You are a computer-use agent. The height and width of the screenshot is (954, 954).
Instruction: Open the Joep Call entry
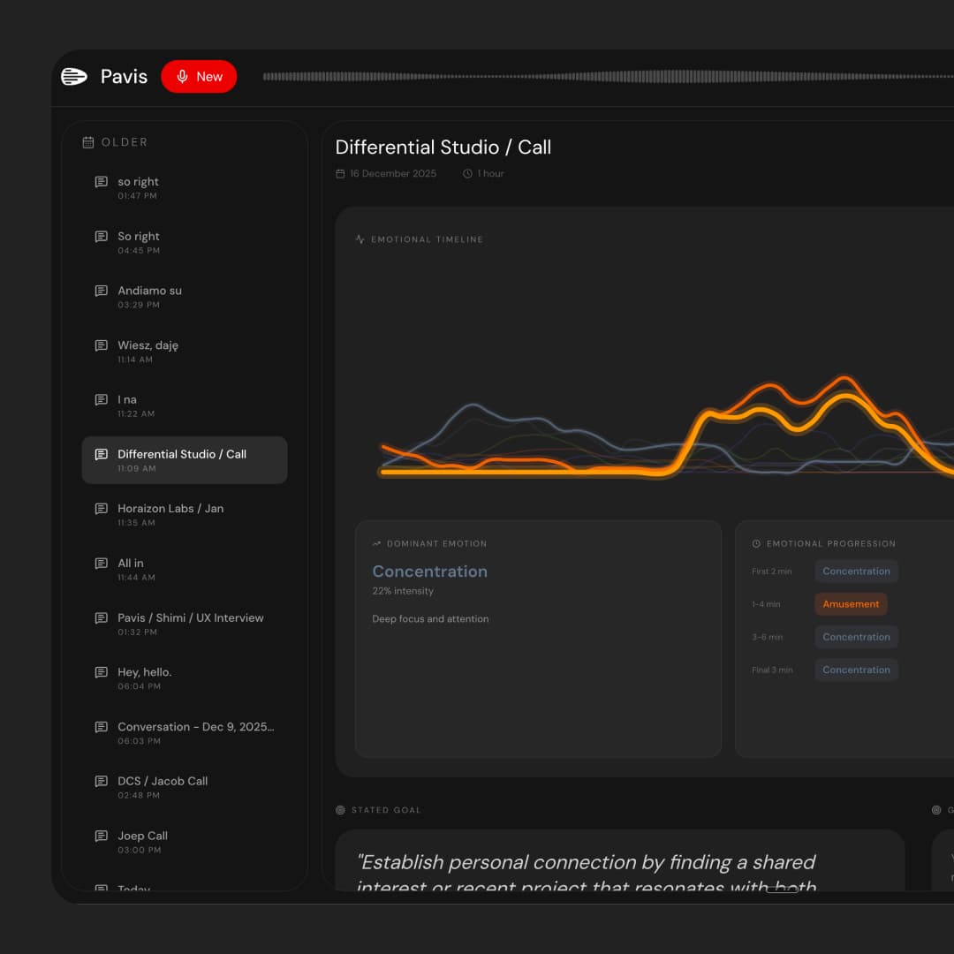(185, 842)
